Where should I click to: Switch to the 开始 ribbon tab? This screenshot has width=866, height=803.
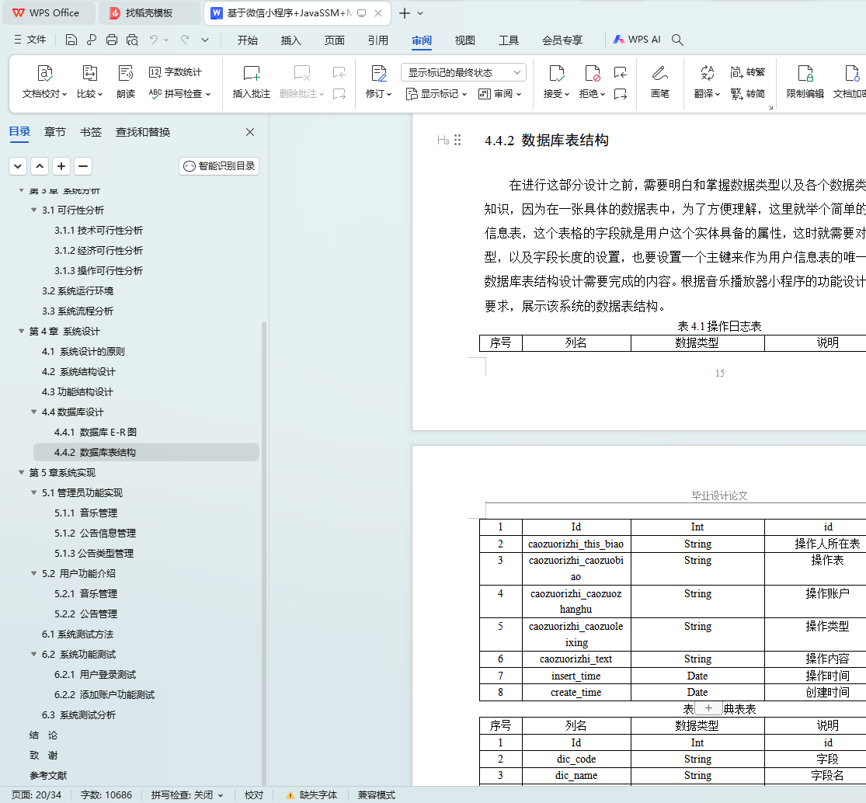click(248, 40)
